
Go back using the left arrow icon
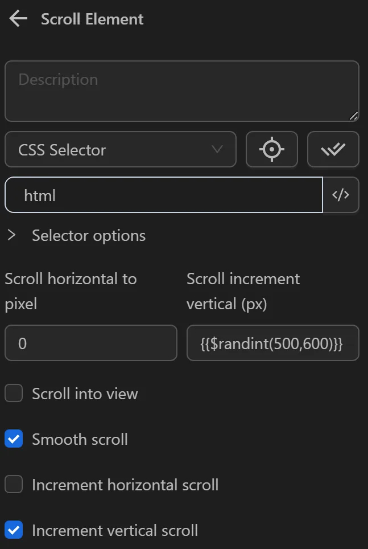pos(18,19)
